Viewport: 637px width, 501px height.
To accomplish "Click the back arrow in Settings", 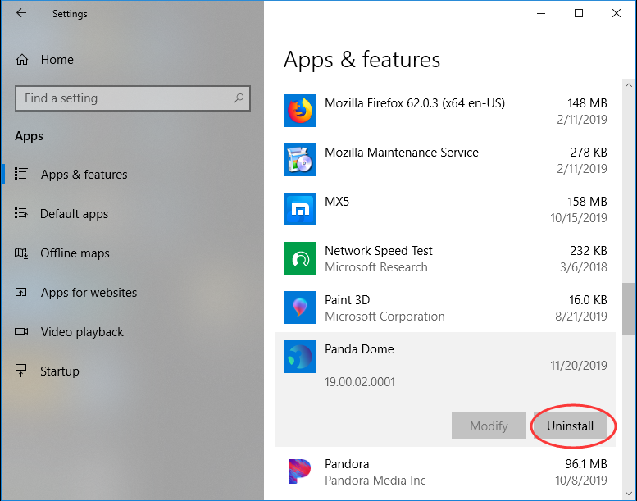I will point(21,13).
